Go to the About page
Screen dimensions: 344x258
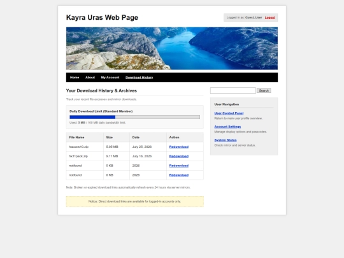[x=90, y=78]
